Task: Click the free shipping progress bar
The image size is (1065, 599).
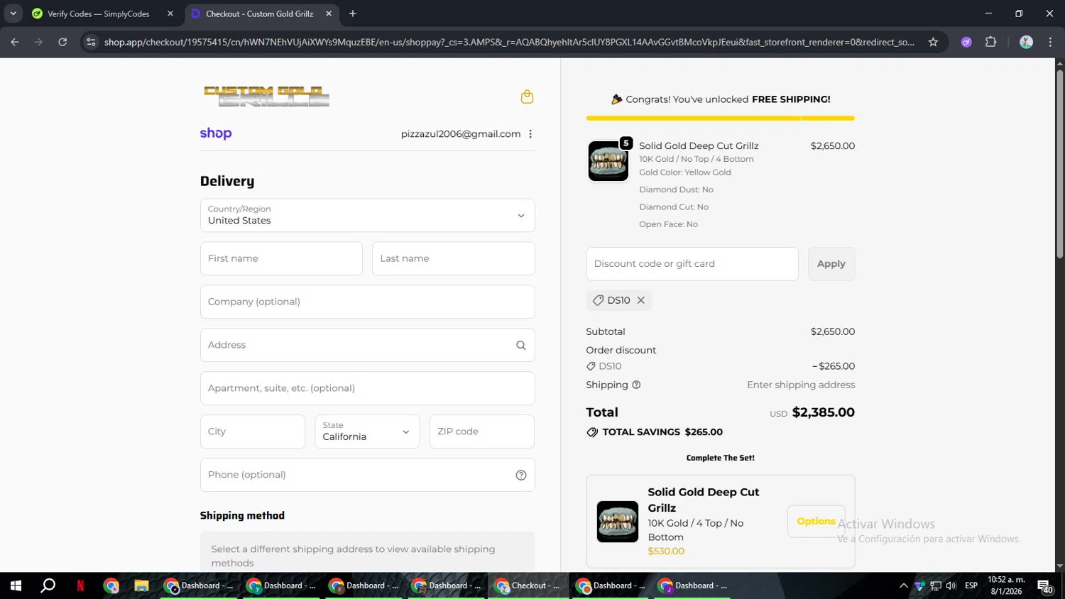Action: coord(720,119)
